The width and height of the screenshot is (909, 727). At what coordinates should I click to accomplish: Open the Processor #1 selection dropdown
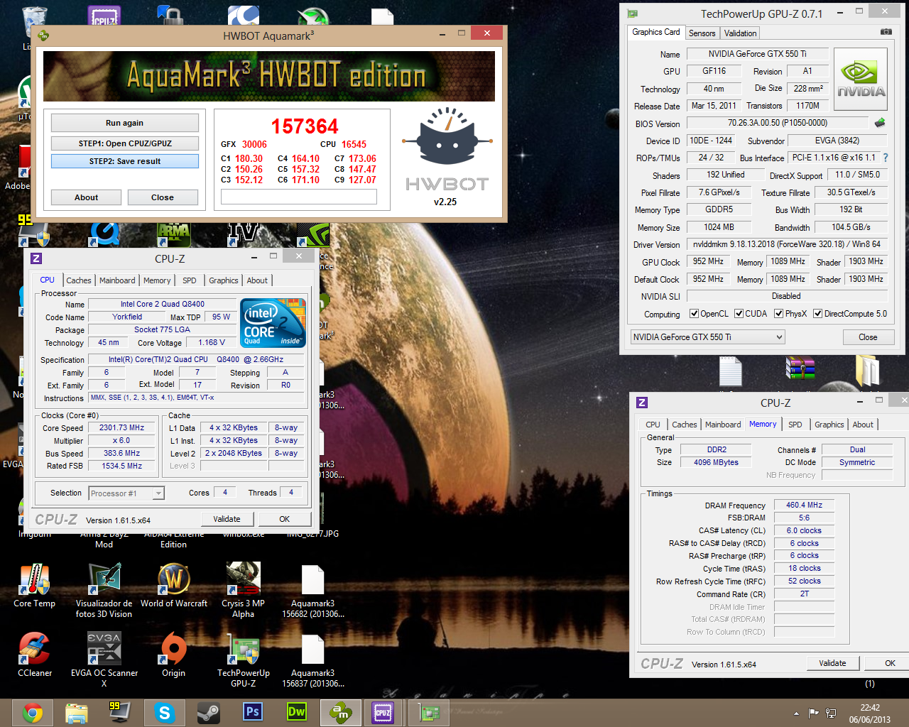pyautogui.click(x=126, y=493)
